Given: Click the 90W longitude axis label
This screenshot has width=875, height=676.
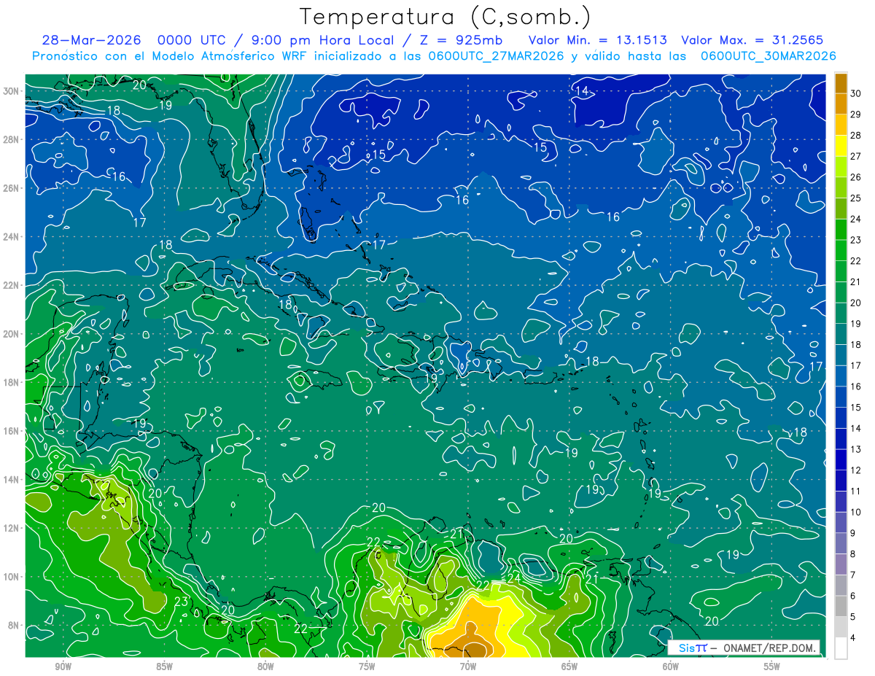Looking at the screenshot, I should coord(63,667).
